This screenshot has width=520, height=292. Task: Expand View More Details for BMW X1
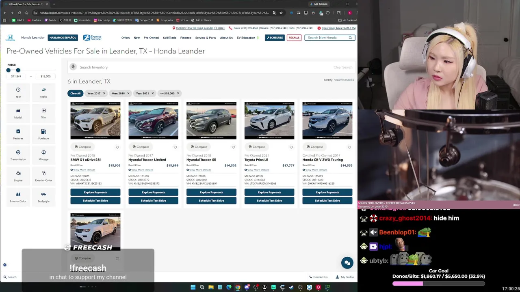click(x=83, y=170)
